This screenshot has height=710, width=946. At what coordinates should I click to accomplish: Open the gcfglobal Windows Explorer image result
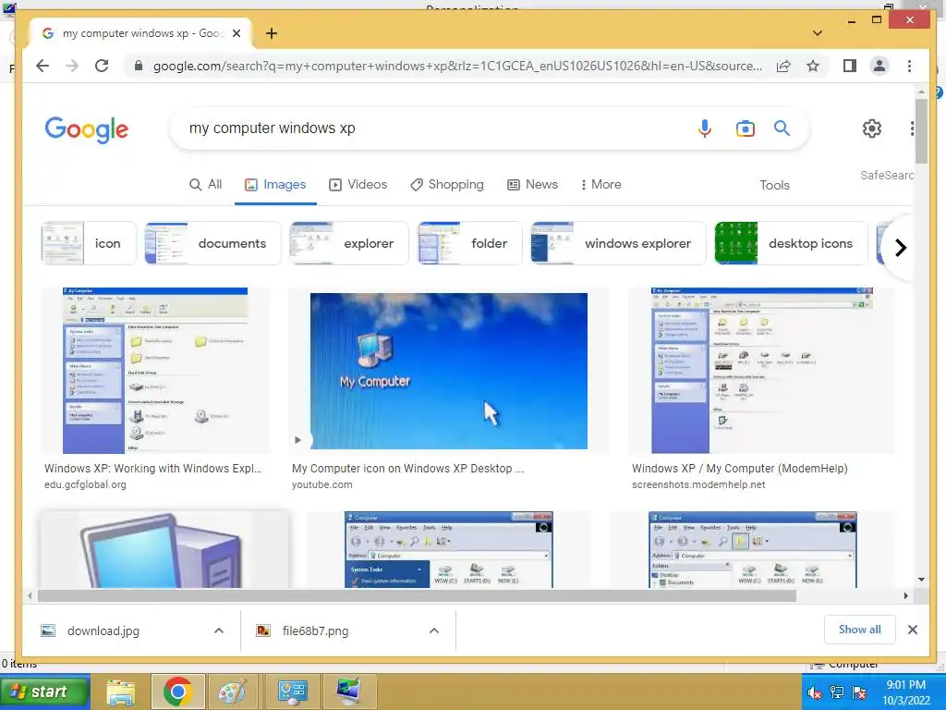155,370
